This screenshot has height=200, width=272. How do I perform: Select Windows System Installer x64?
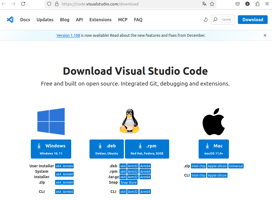coord(58,174)
